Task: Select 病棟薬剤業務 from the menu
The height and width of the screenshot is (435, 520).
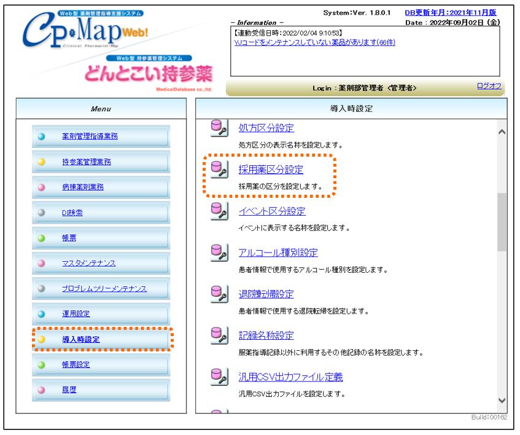Action: (x=83, y=187)
